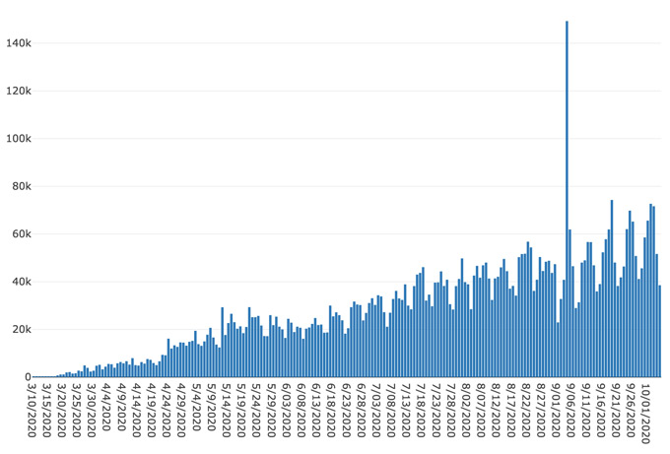Select the 9/11/2020 x-axis date label
670x454 pixels.
coord(585,410)
